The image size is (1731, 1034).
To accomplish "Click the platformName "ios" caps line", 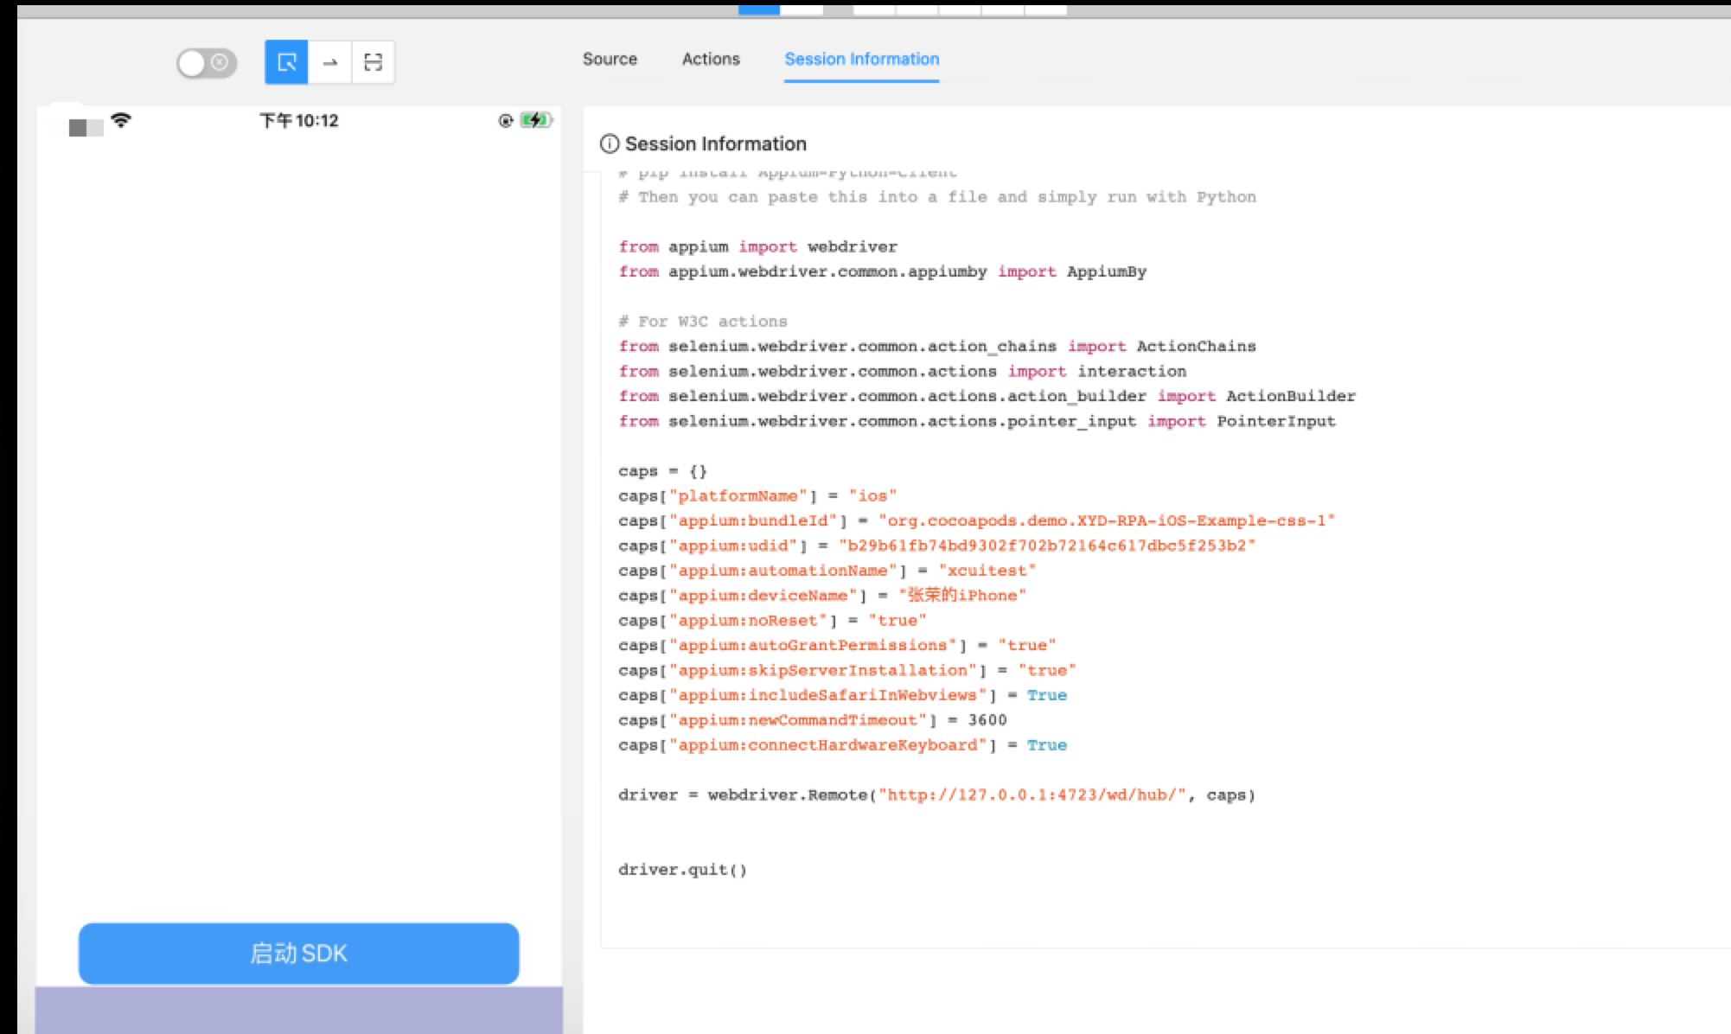I will click(757, 496).
